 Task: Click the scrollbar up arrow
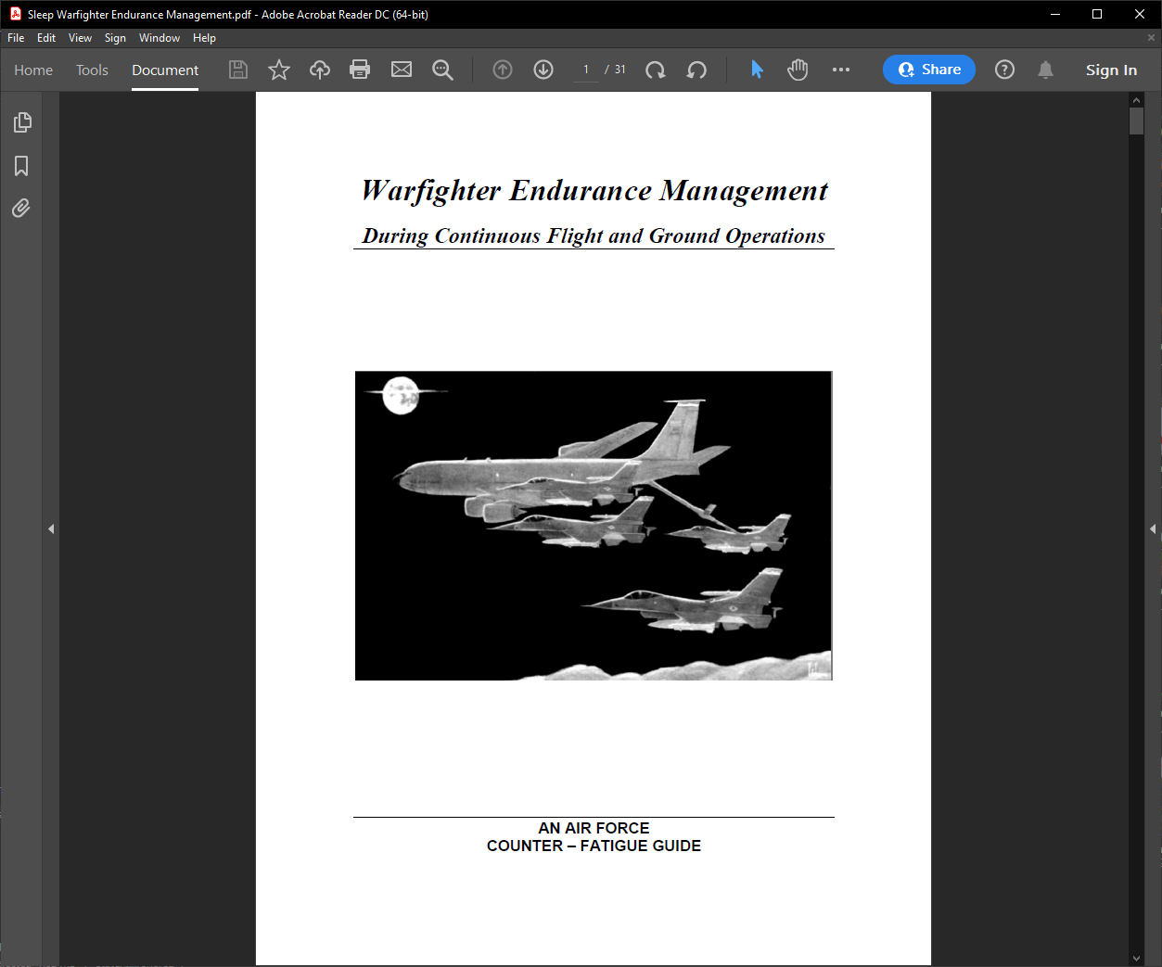1137,99
